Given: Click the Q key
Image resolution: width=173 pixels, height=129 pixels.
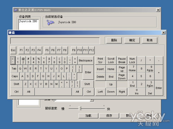Looking at the screenshot, I should (20, 68).
